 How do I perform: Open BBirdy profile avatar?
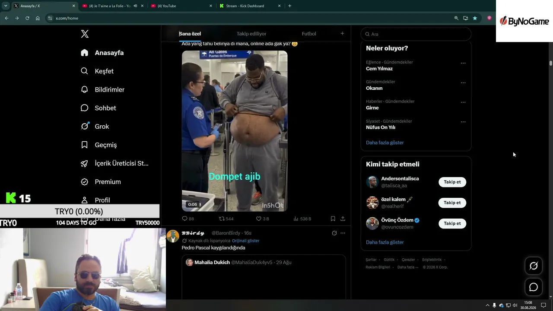click(x=173, y=236)
